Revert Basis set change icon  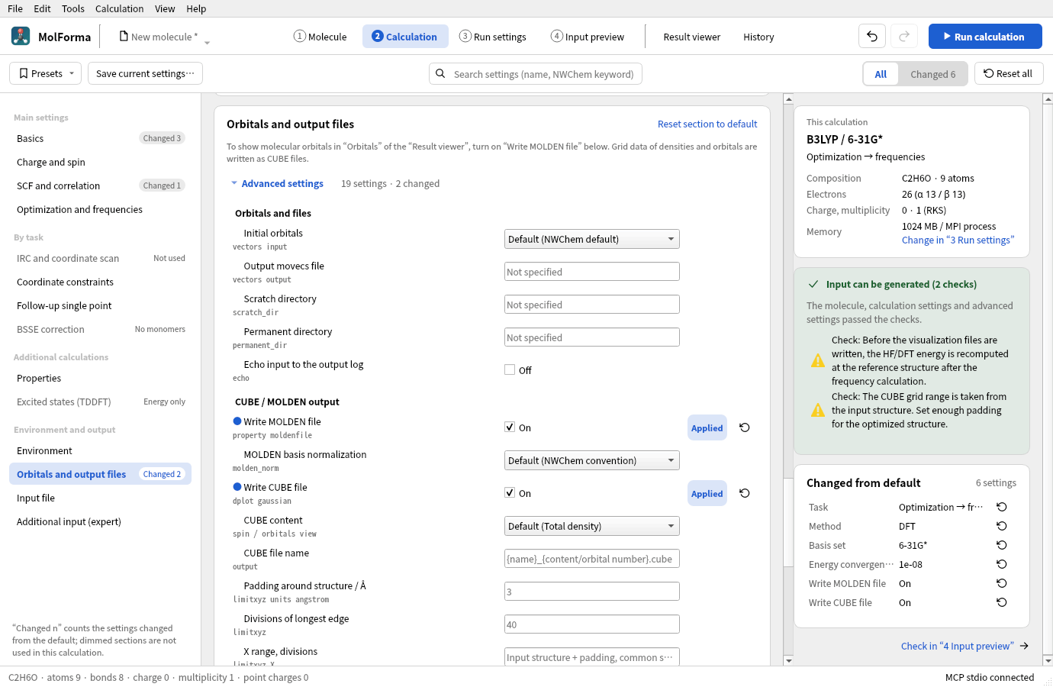point(1002,545)
